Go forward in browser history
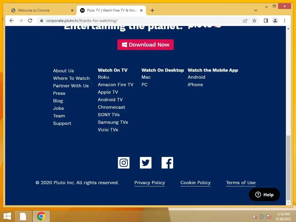Image resolution: width=296 pixels, height=222 pixels. [x=21, y=21]
